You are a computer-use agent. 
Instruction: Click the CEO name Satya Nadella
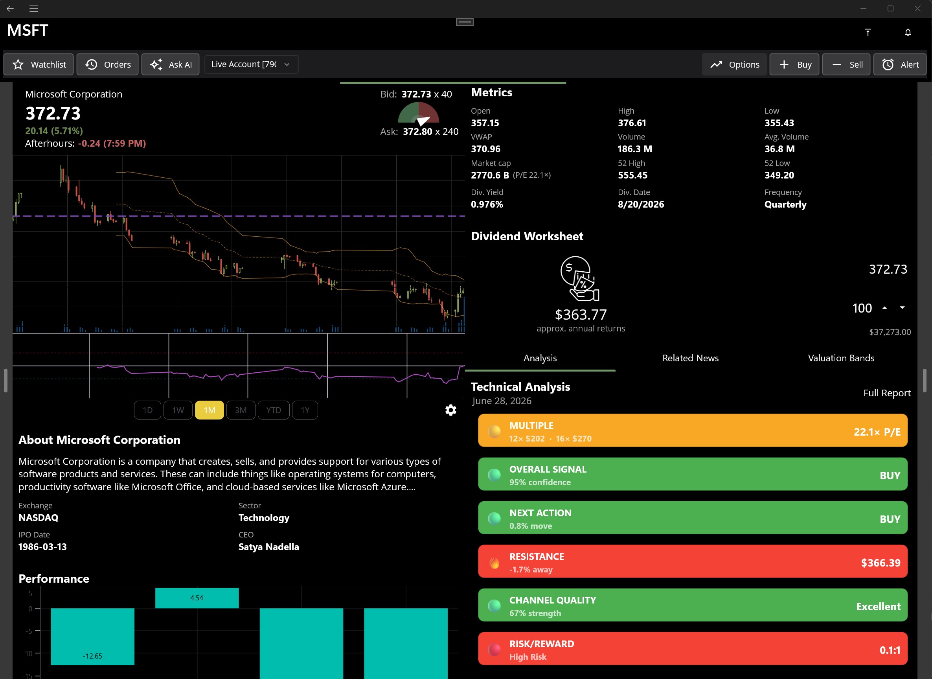269,547
